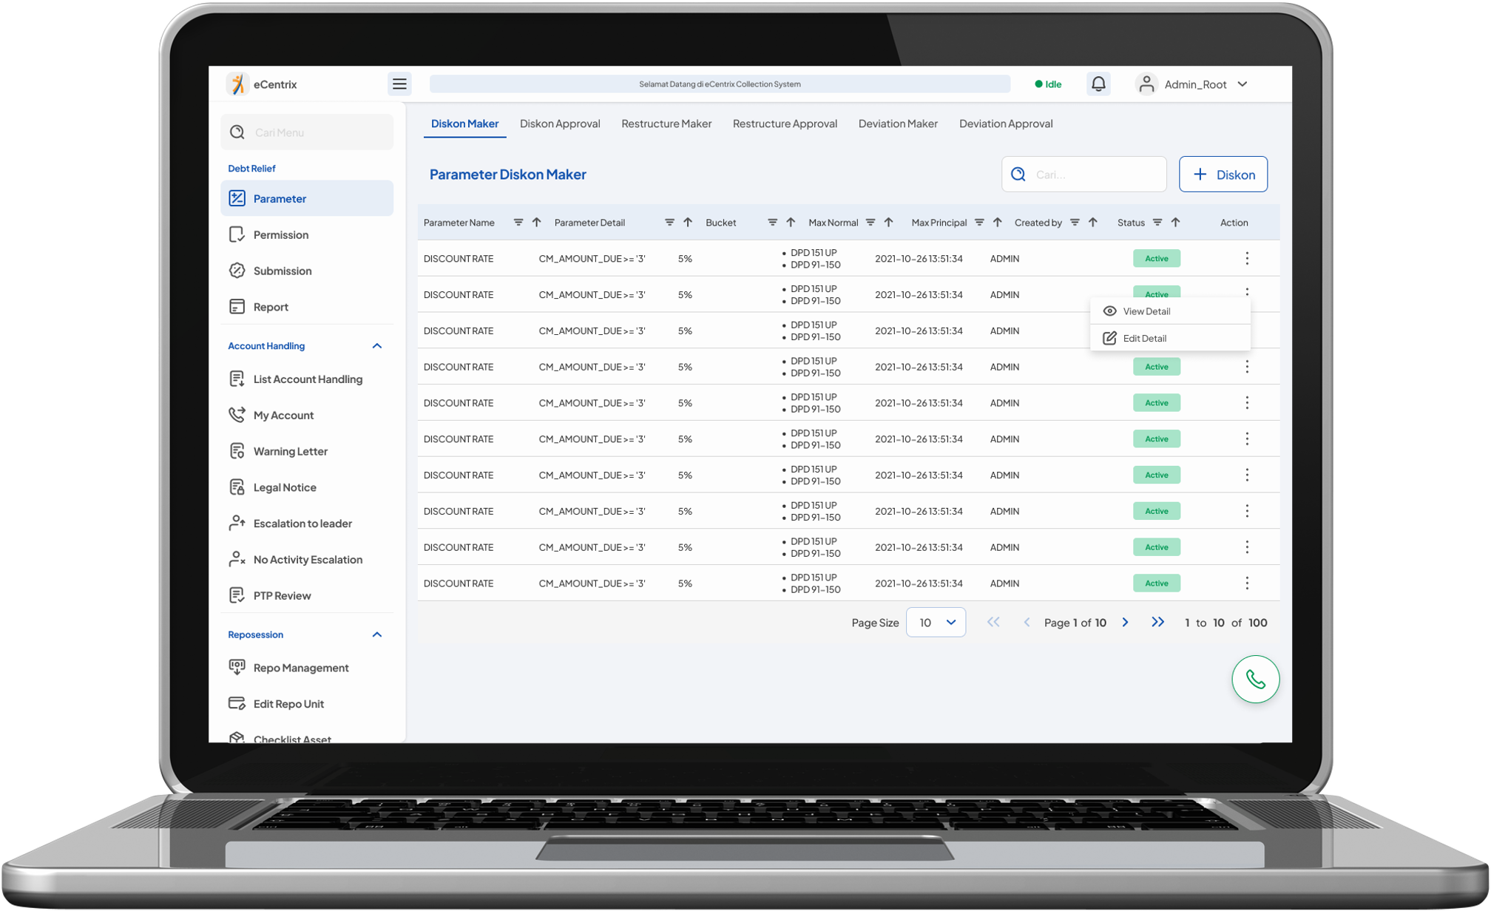Click the green phone call button
This screenshot has height=911, width=1491.
point(1255,679)
